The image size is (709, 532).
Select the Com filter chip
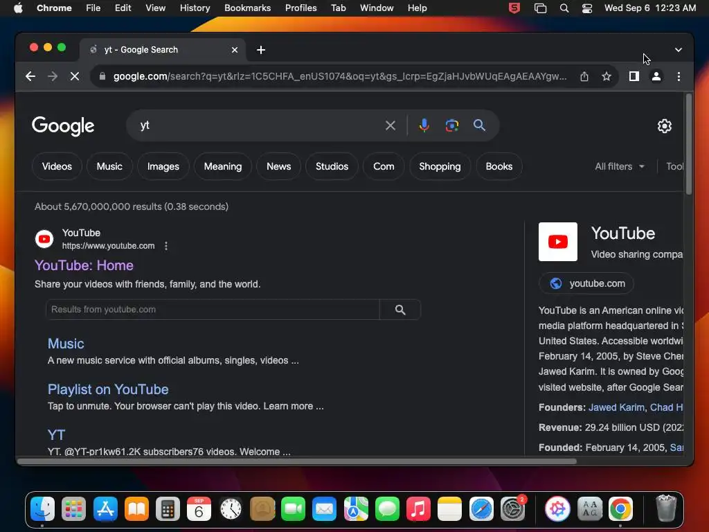pyautogui.click(x=384, y=166)
